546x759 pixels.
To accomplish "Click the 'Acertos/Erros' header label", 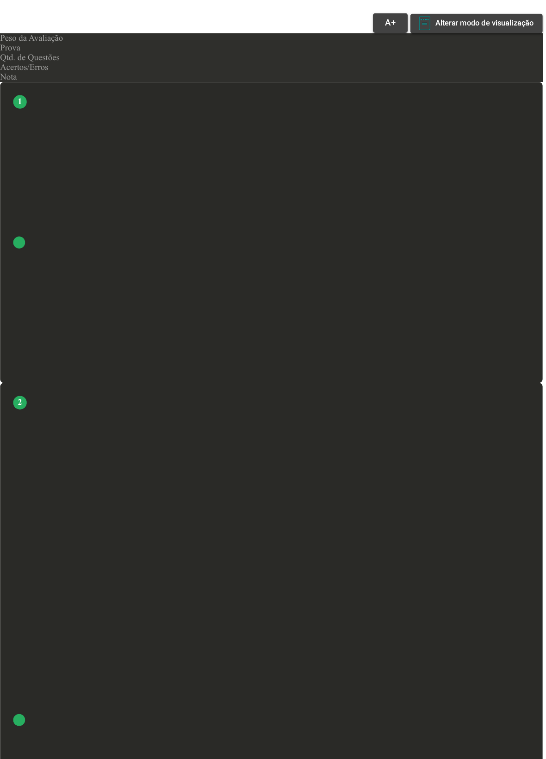I will [x=24, y=67].
